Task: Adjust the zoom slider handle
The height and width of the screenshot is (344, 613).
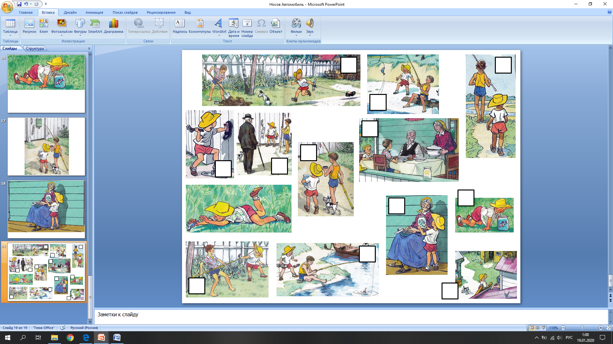Action: [x=582, y=328]
